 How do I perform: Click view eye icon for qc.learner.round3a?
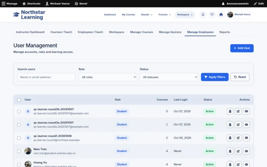(246, 125)
